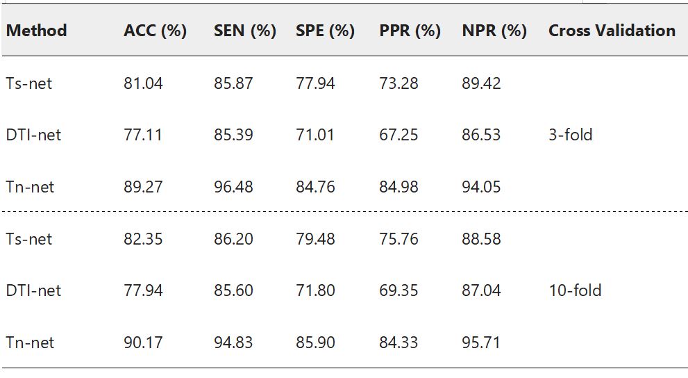Viewport: 688px width, 378px height.
Task: Click the accuracy value 81.04
Action: [x=143, y=83]
